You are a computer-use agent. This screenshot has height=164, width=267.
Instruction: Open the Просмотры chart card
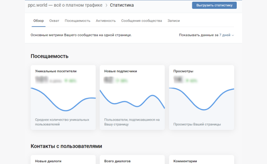point(202,98)
